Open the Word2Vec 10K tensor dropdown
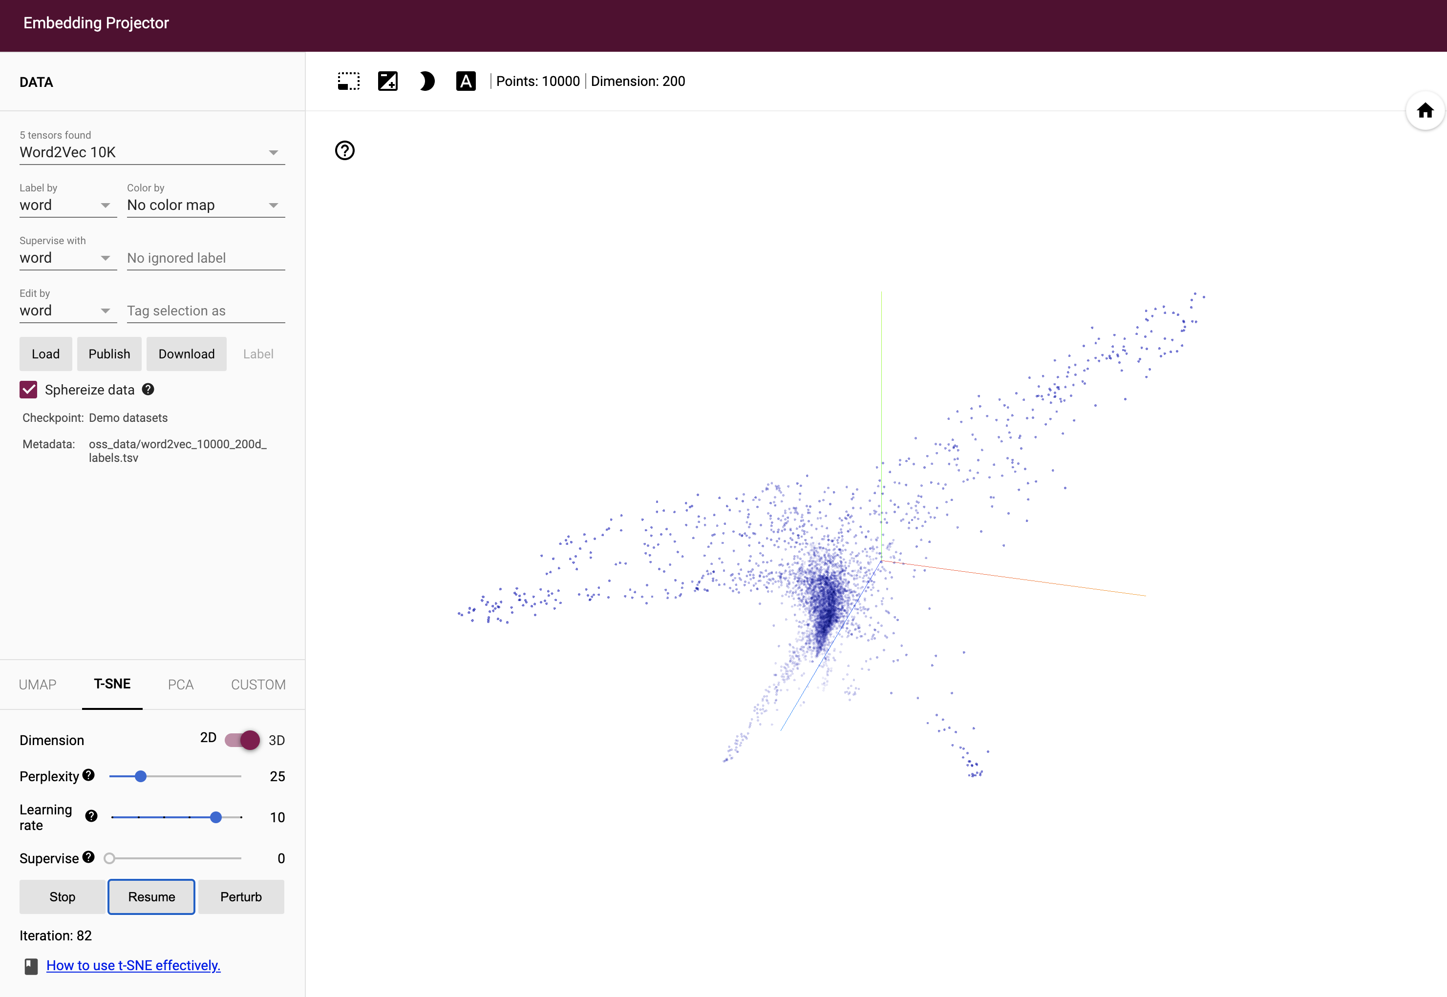Viewport: 1447px width, 997px height. coord(152,152)
